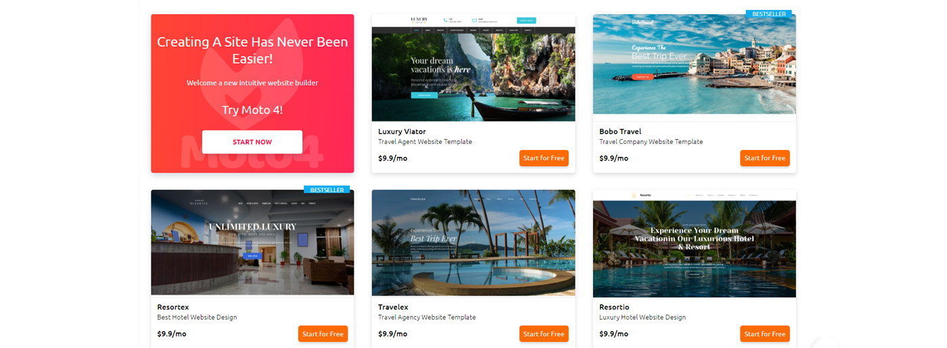Click the Travelex title link
The image size is (947, 348).
pos(393,307)
